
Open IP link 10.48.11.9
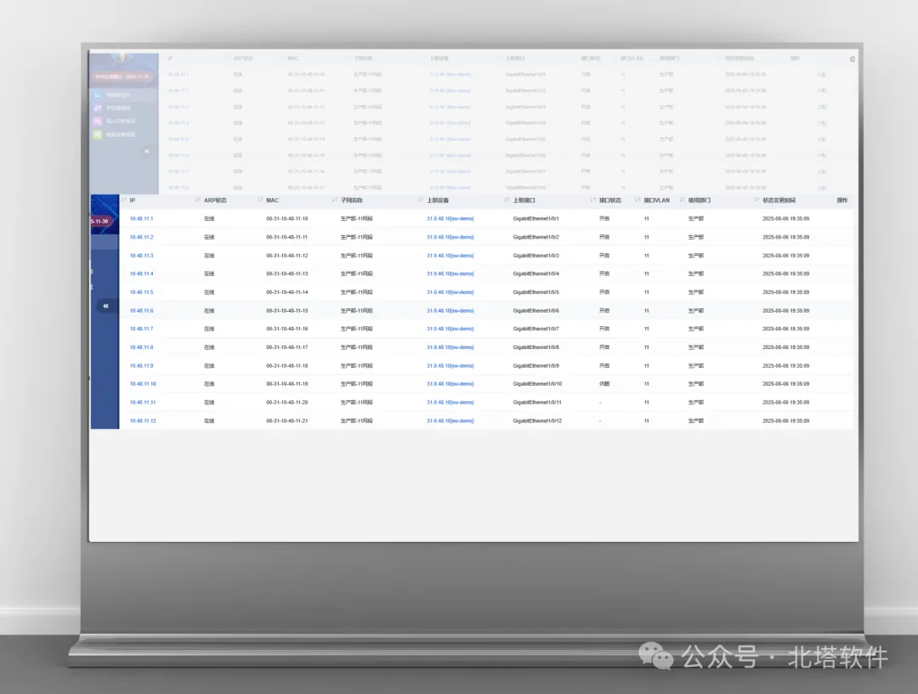tap(141, 366)
